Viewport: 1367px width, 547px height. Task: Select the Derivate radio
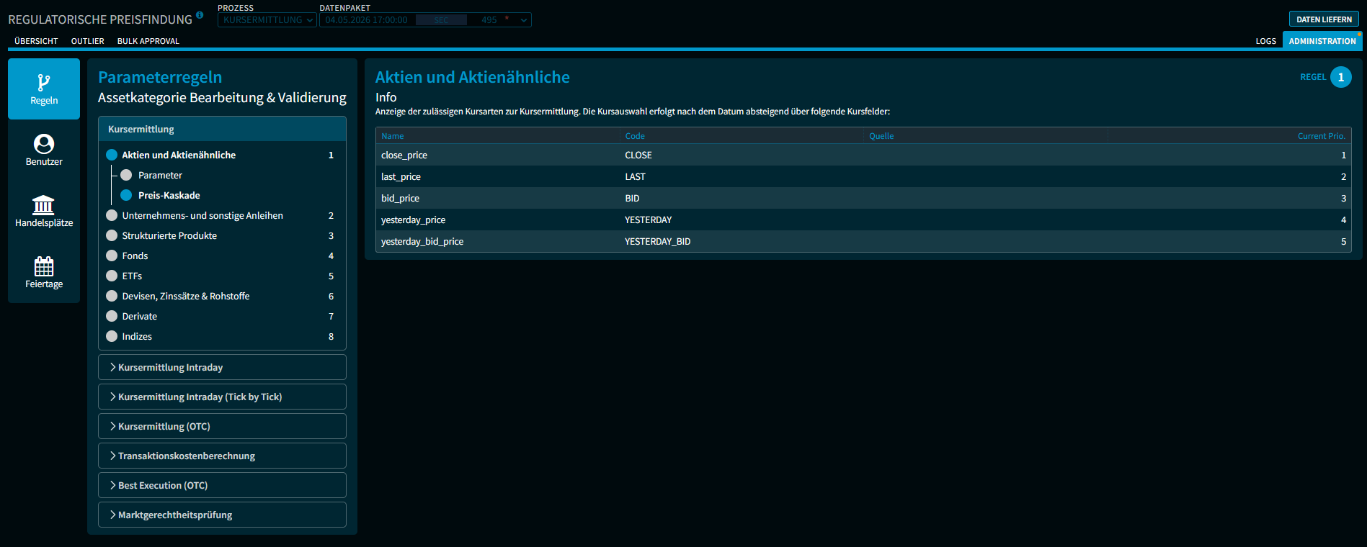tap(112, 316)
